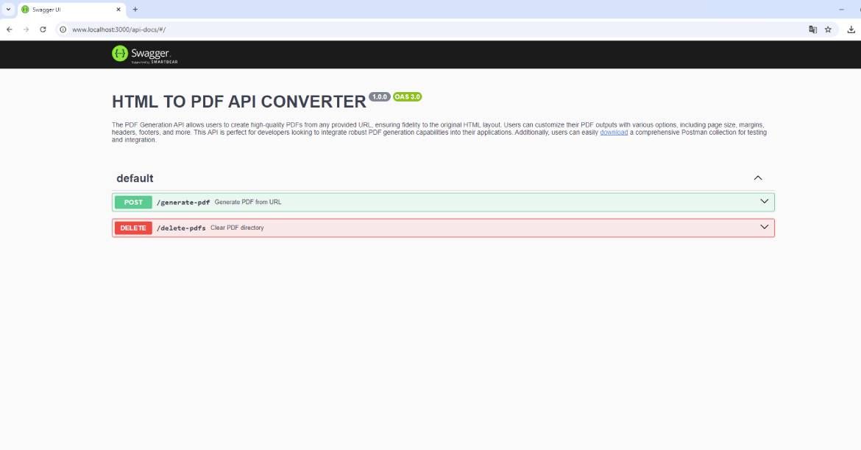This screenshot has width=861, height=450.
Task: Select the Swagger UI browser tab
Action: tap(71, 10)
